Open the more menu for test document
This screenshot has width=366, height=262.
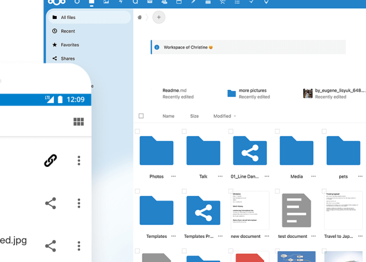coord(313,236)
